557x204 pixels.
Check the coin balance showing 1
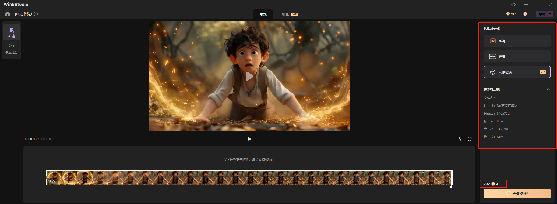pyautogui.click(x=527, y=14)
